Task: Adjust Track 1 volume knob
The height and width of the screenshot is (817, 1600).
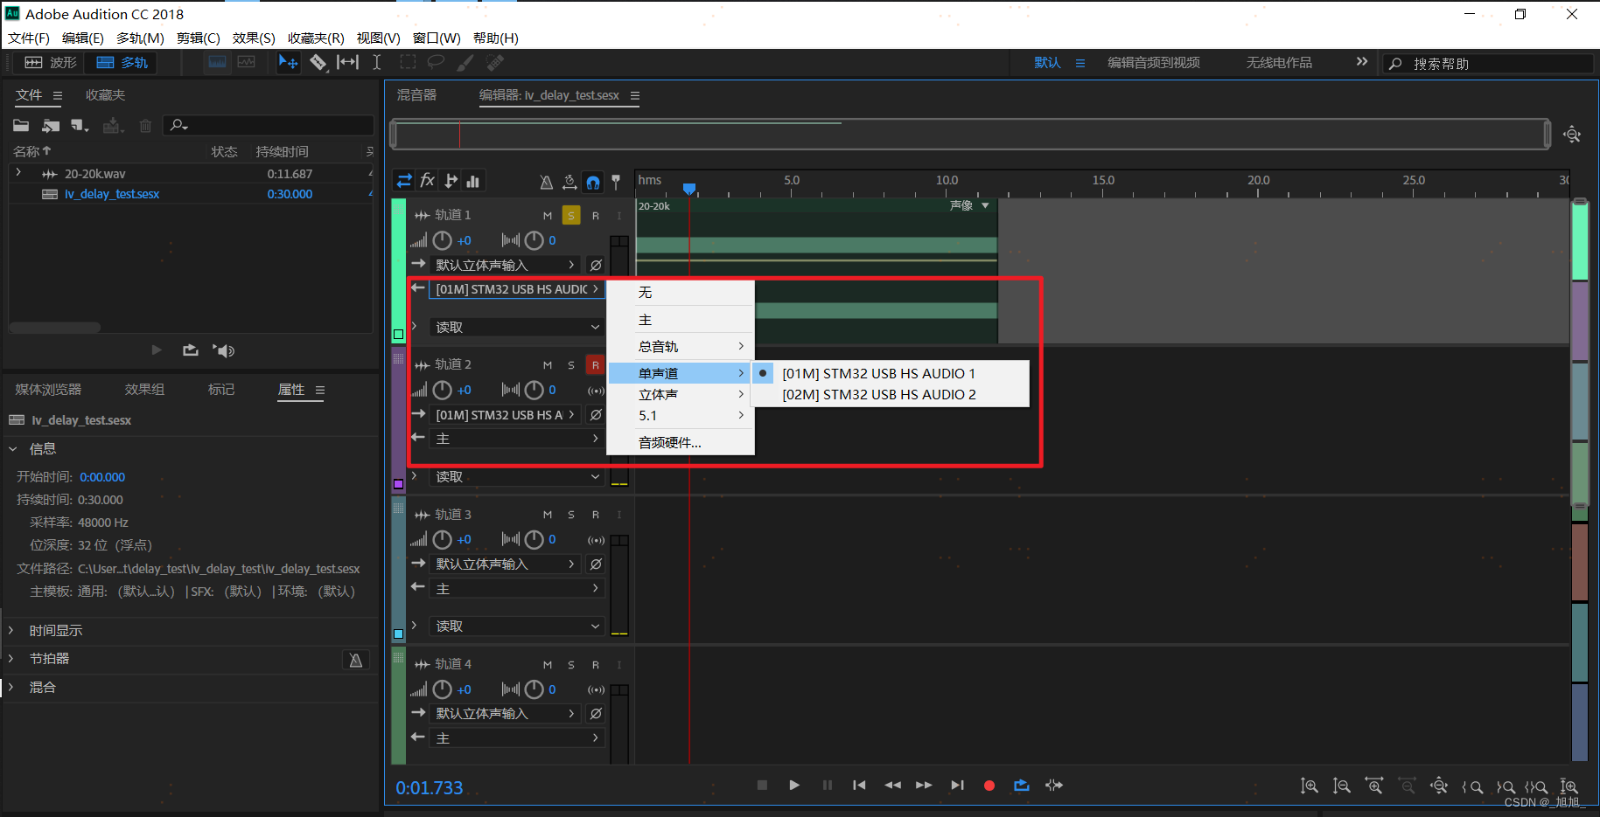Action: coord(443,240)
